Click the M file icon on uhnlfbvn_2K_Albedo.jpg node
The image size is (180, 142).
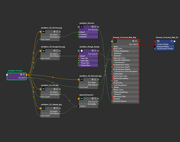43,108
